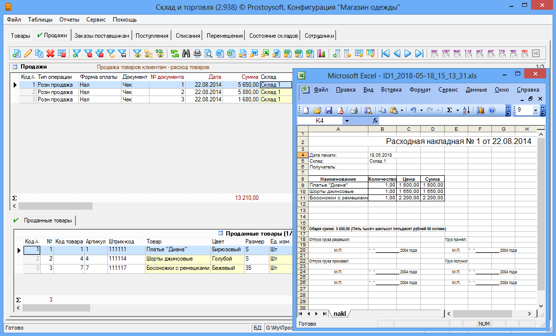Click the sort ascending icon in Excel
The image size is (556, 336).
coord(466,110)
